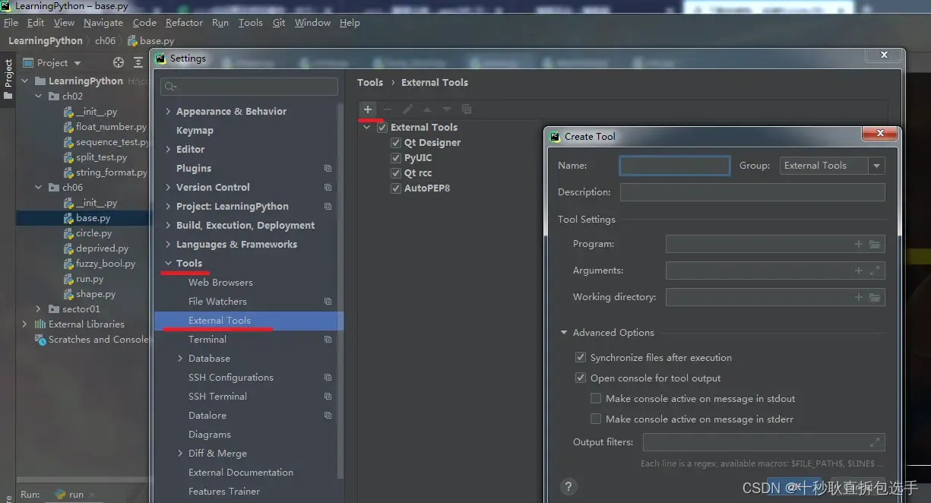Click project-level icon beside Datalore
Viewport: 931px width, 503px height.
coord(328,415)
